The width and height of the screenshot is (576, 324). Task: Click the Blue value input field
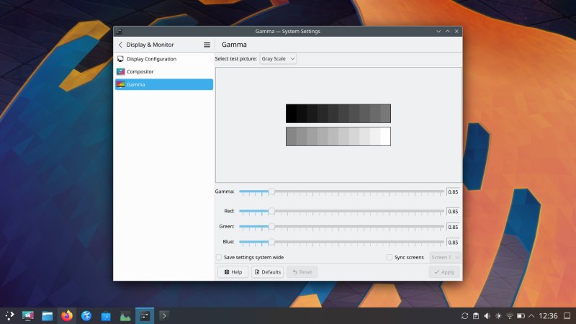(453, 242)
